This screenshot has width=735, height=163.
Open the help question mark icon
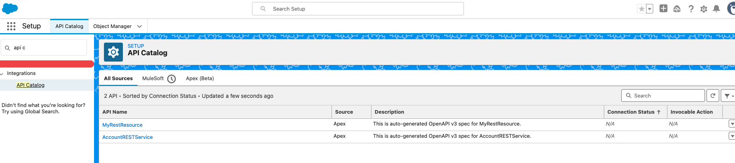point(691,9)
